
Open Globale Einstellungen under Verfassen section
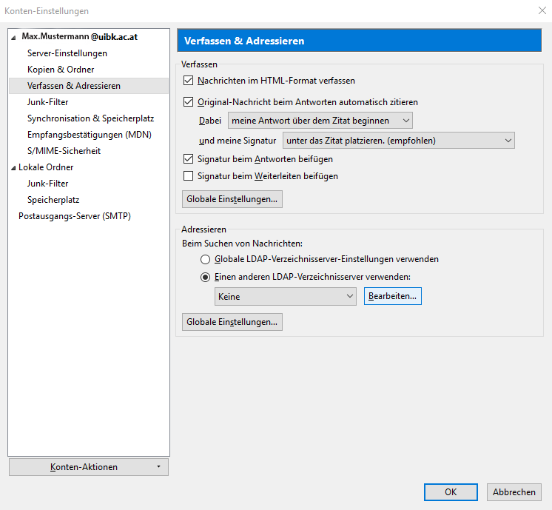232,199
